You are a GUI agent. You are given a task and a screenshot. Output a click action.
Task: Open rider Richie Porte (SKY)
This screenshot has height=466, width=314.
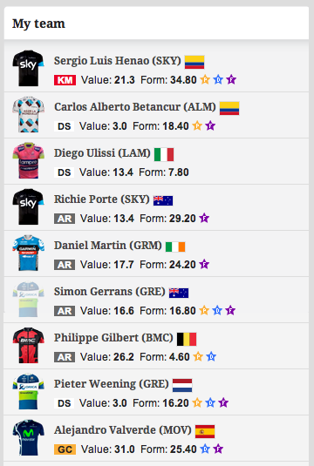102,199
